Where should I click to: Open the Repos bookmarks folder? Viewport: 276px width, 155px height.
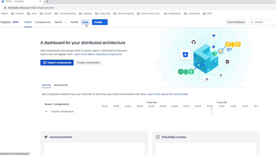(x=4, y=14)
